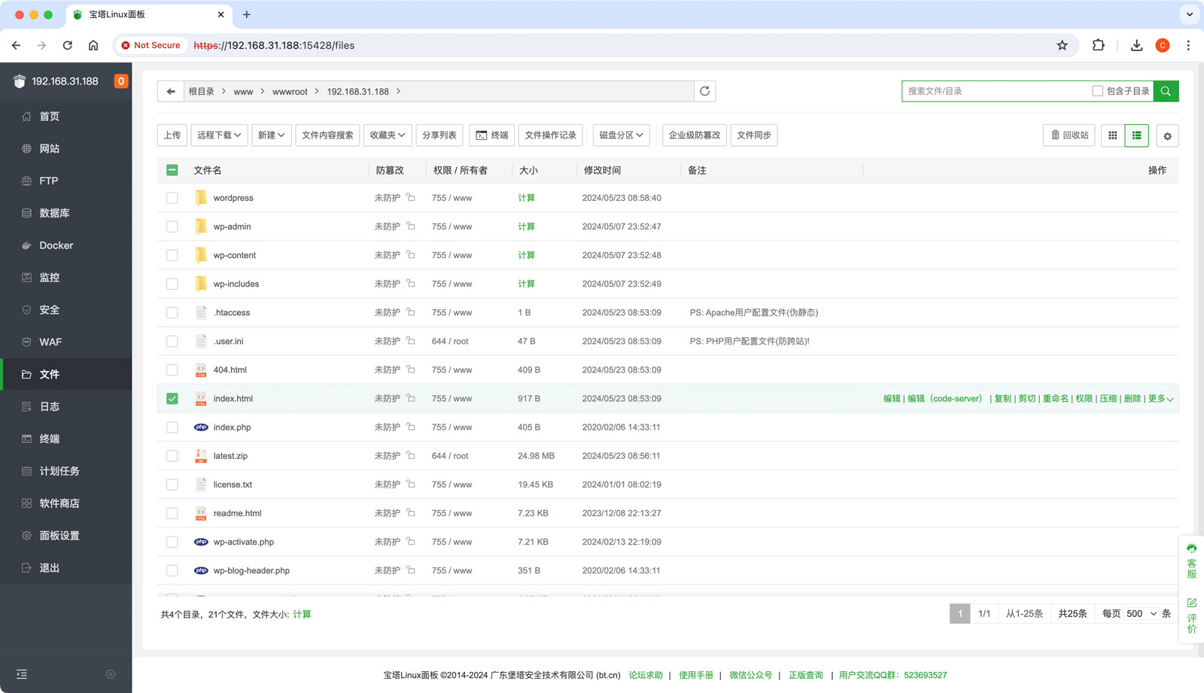Click the readme.html file name

[237, 513]
